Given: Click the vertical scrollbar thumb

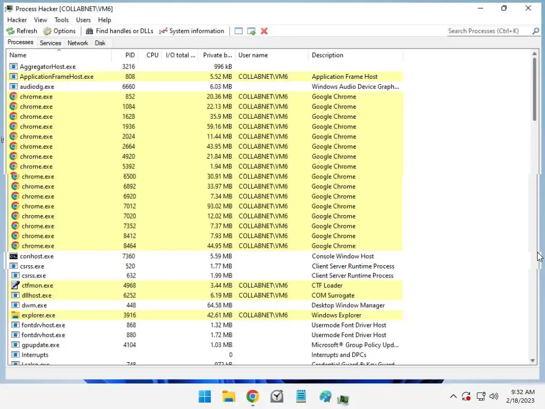Looking at the screenshot, I should tap(534, 89).
